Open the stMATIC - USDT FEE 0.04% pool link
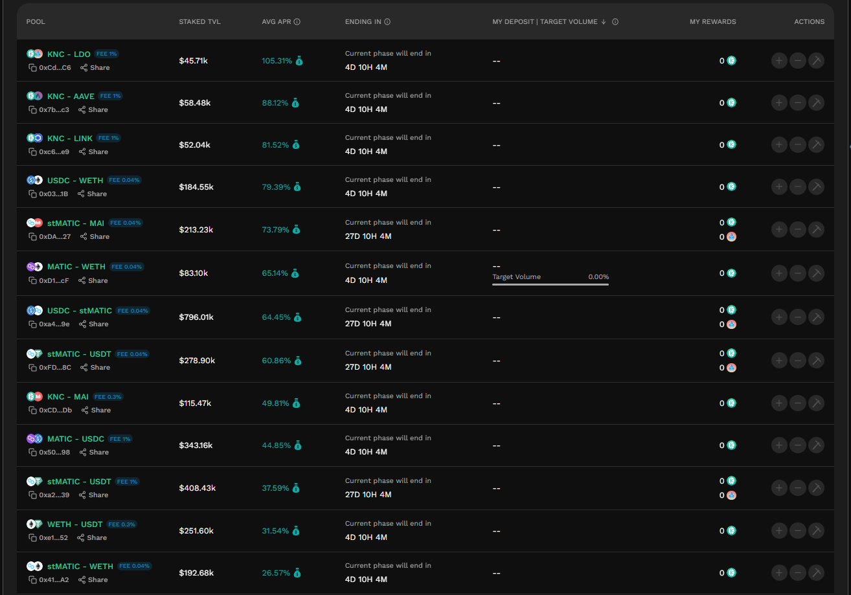851x595 pixels. point(79,354)
